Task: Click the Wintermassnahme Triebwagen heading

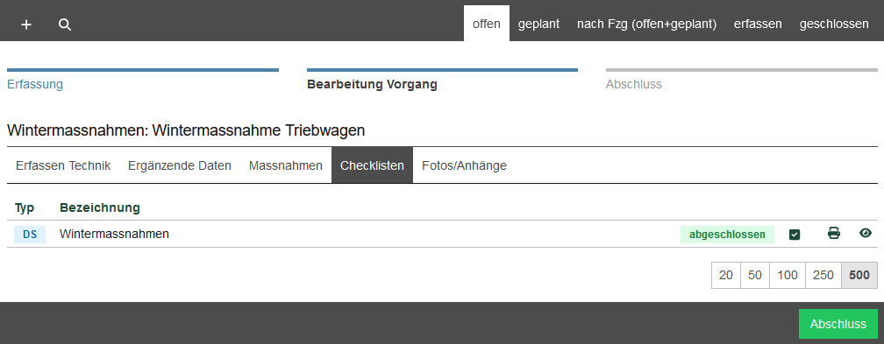Action: click(186, 130)
